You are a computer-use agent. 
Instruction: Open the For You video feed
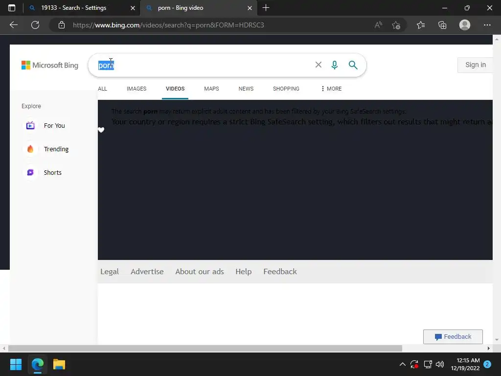46,126
